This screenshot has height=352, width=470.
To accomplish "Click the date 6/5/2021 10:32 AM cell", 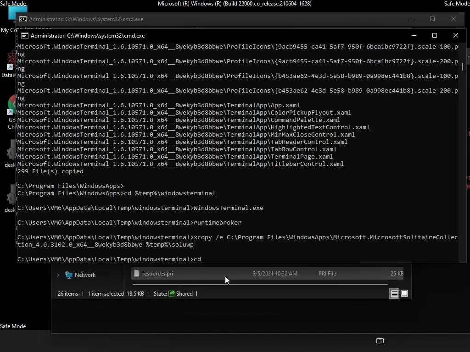I will pyautogui.click(x=275, y=274).
